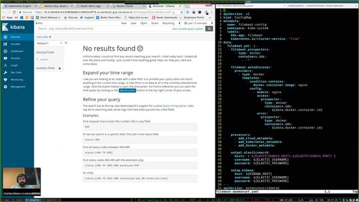
Task: Click Carlos Perez webcam thumbnail
Action: [22, 182]
